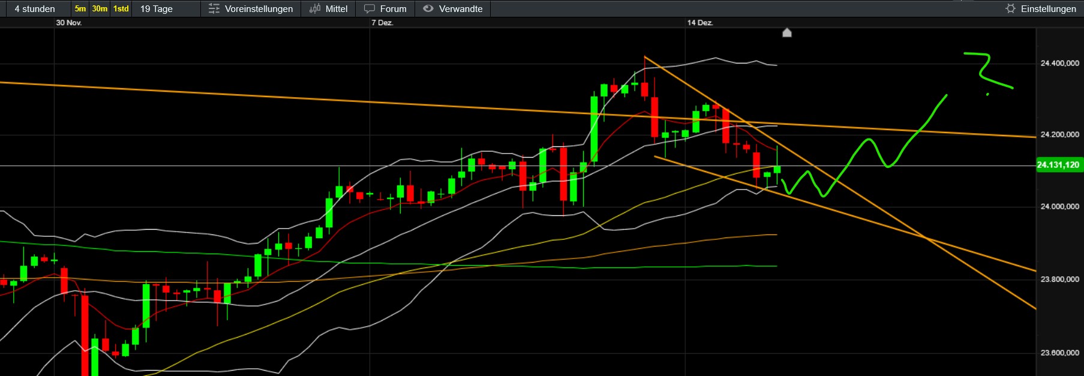This screenshot has height=376, width=1084.
Task: Click the '7 Dez.' date axis label
Action: click(382, 23)
